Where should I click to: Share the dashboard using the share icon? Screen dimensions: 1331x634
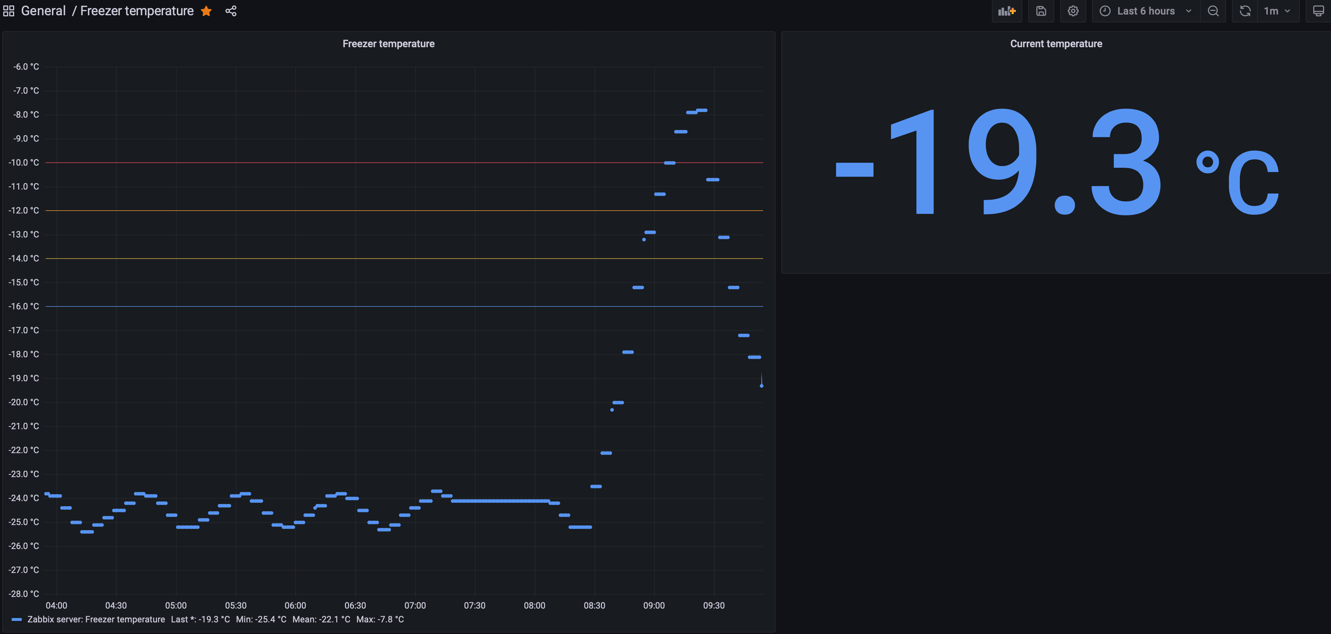[x=231, y=10]
